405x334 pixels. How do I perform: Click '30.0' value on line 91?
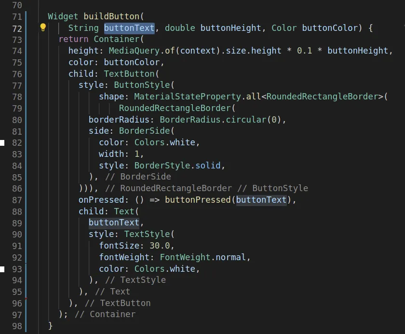click(x=160, y=246)
